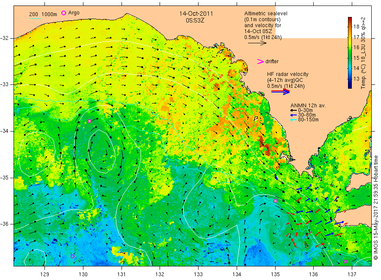Click the colorbar title 'Temp. (°C)' text
The image size is (381, 280).
click(x=363, y=76)
